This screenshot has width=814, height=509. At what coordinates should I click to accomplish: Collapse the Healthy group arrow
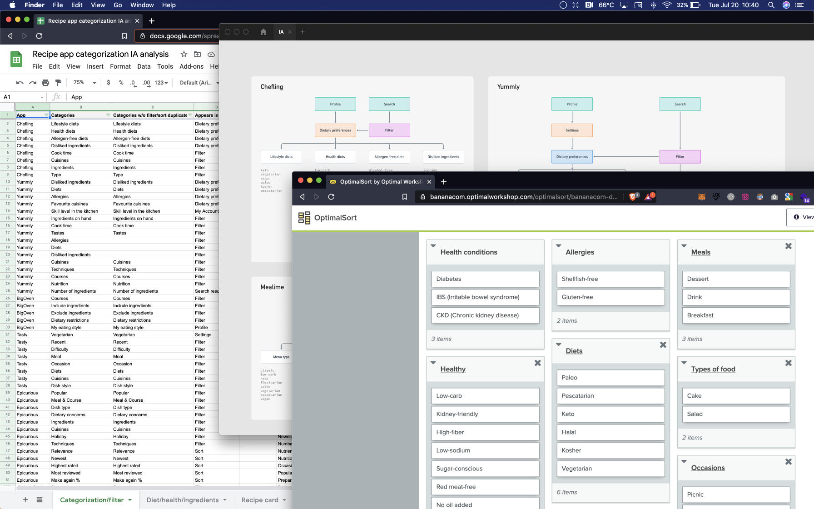(x=433, y=363)
